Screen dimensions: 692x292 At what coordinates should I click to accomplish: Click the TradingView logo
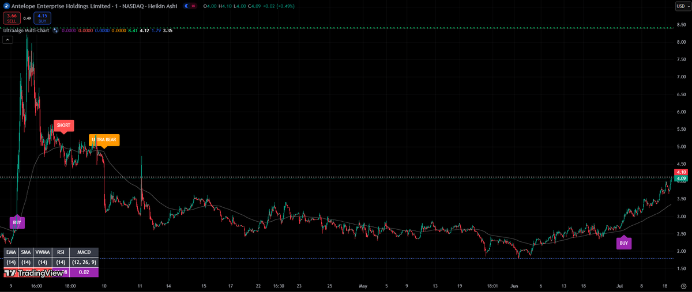33,273
